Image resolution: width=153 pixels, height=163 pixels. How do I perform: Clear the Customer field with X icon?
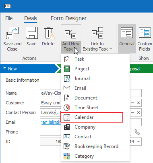pos(139,103)
